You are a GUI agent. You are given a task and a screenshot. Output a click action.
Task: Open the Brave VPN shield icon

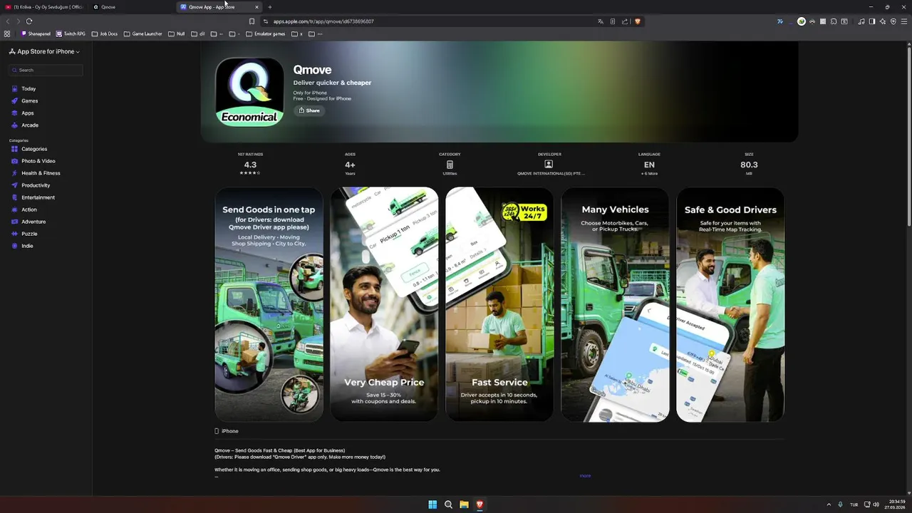point(893,21)
